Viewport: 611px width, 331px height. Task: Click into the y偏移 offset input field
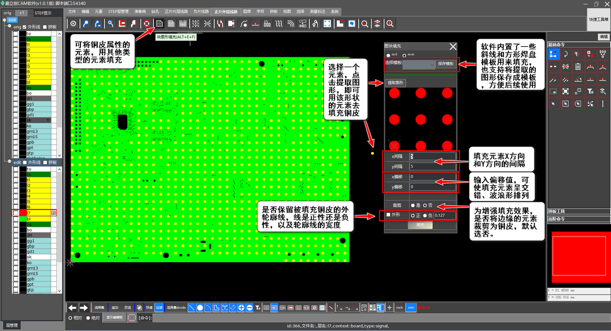click(432, 187)
